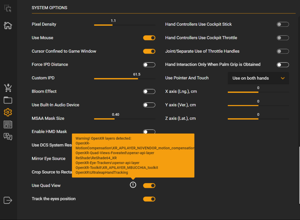Click the Pixel Density slider track
Viewport: 300px width, 220px height.
[x=124, y=25]
